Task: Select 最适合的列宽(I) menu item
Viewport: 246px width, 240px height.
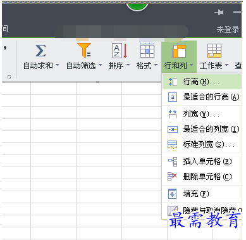Action: click(202, 129)
